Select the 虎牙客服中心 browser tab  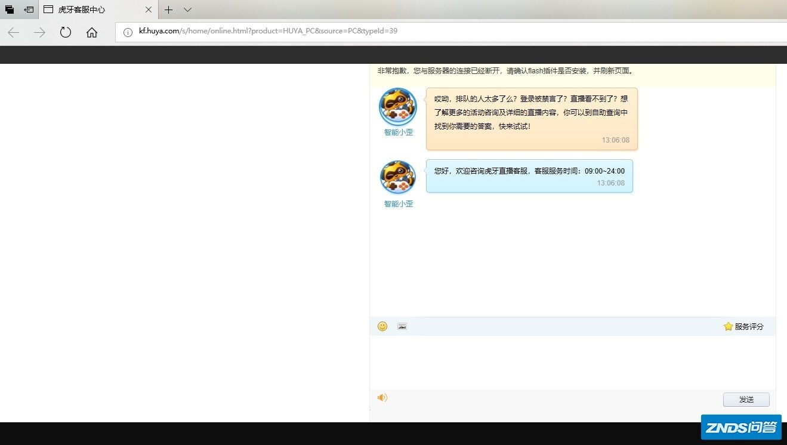(98, 10)
